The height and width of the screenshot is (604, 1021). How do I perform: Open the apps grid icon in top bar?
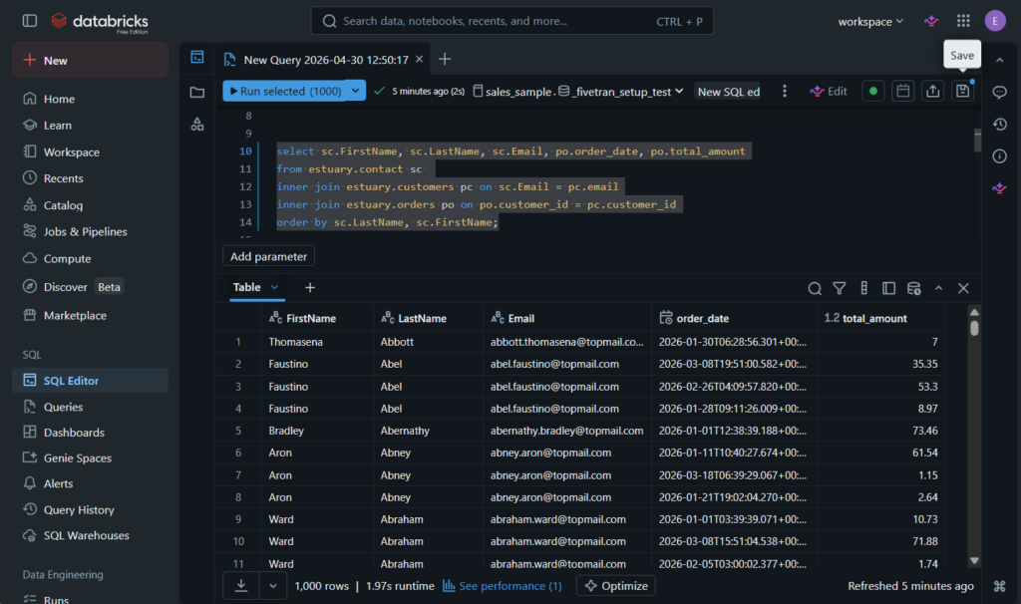point(963,21)
